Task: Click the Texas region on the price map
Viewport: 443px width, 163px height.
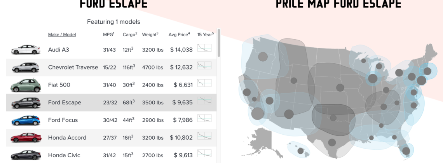Action: (x=332, y=142)
